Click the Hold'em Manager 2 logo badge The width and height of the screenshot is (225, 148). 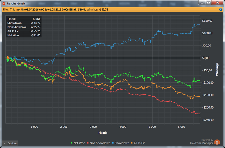217,142
